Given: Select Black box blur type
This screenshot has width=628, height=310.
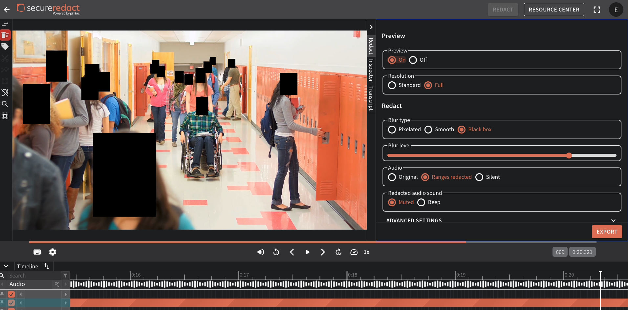Looking at the screenshot, I should click(x=462, y=130).
